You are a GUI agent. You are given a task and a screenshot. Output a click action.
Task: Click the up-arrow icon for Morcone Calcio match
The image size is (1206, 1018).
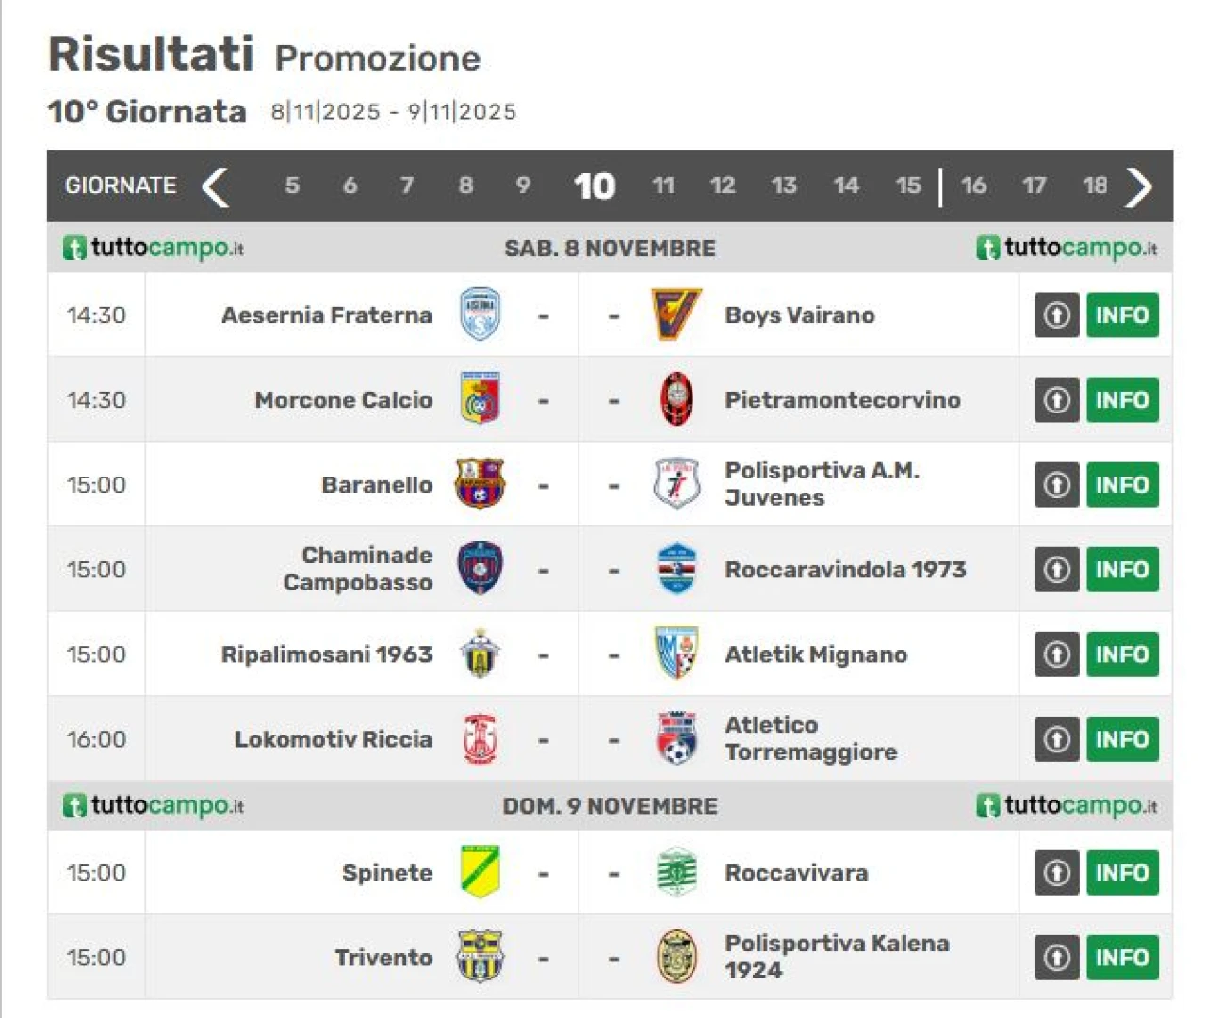pos(1056,399)
